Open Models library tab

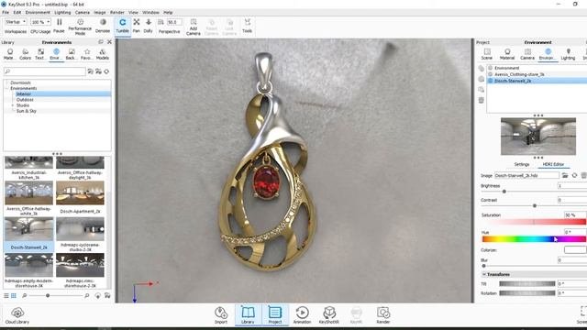click(102, 54)
